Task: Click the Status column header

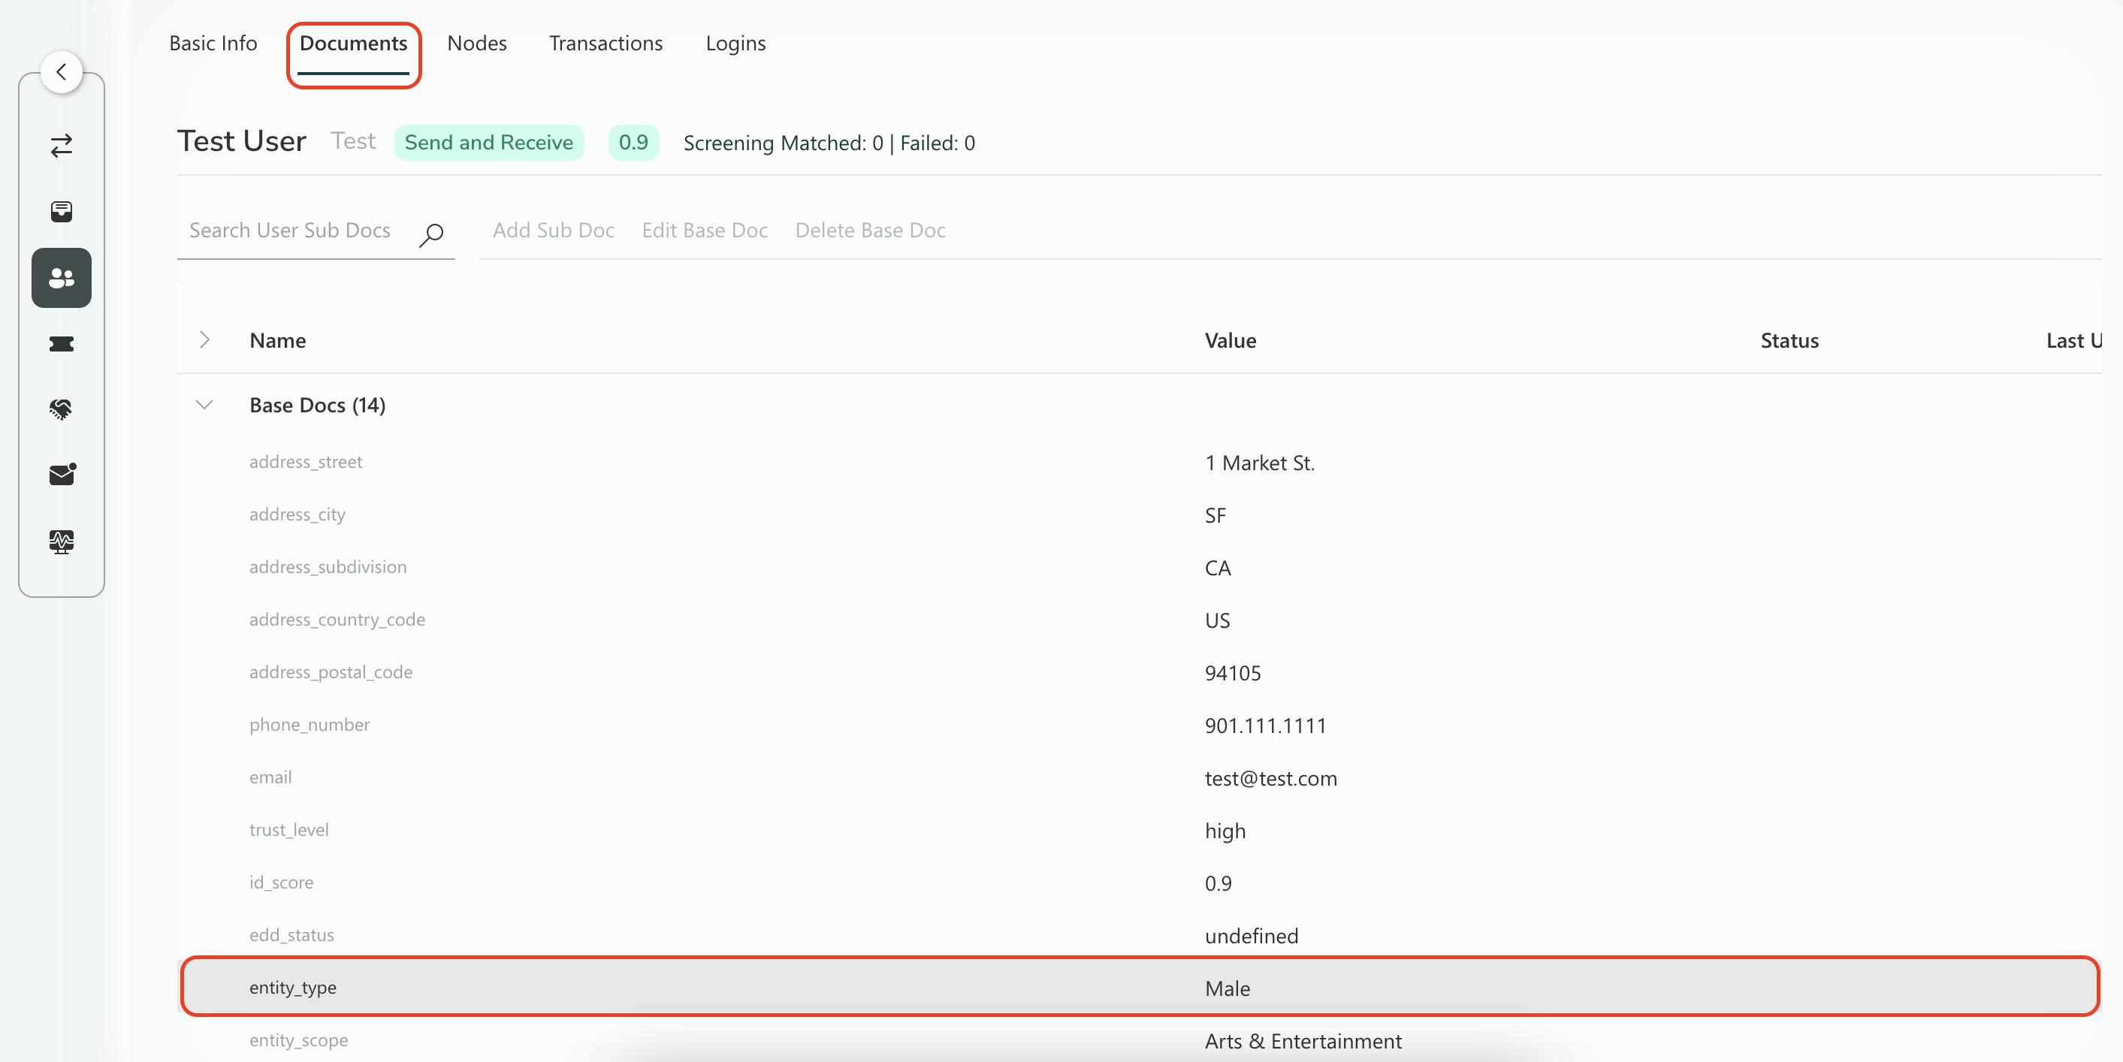Action: [x=1789, y=340]
